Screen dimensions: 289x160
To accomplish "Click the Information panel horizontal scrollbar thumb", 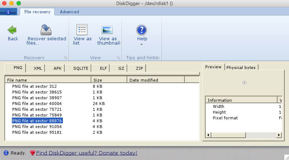I will coord(228,135).
